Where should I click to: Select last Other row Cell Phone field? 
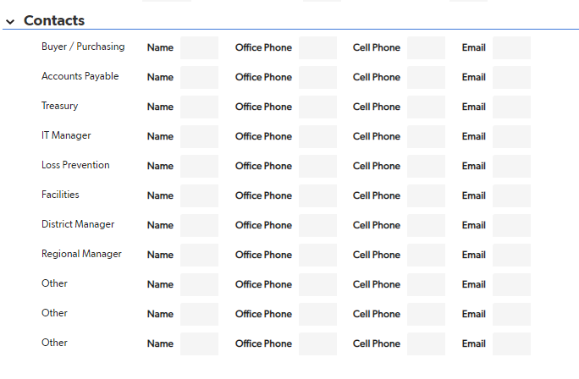click(x=426, y=343)
